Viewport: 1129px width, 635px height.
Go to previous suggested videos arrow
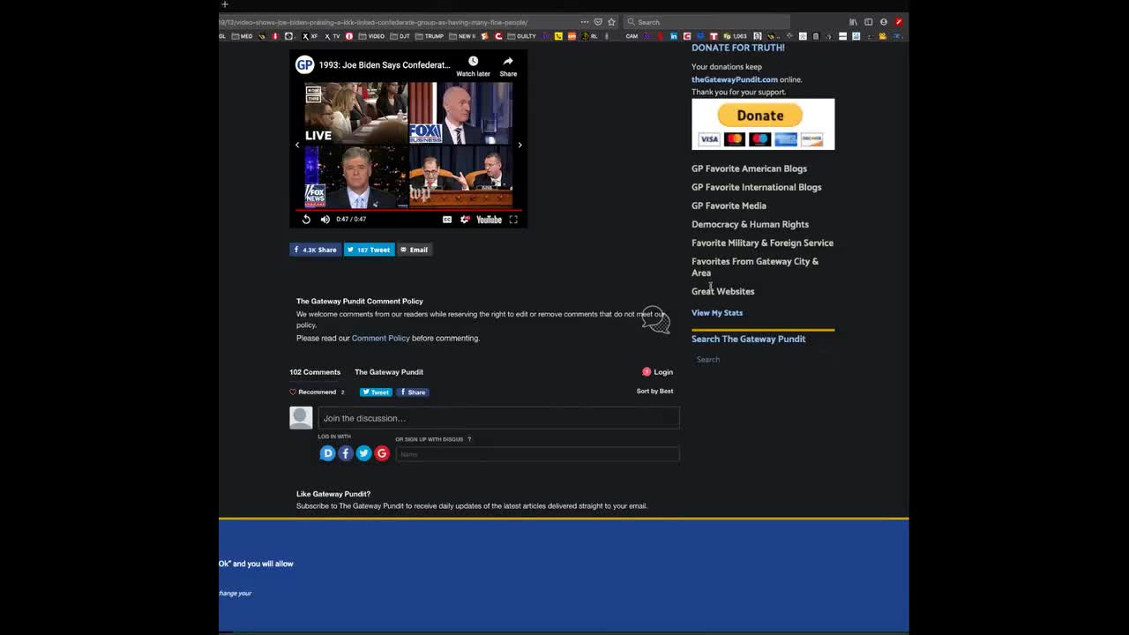297,145
